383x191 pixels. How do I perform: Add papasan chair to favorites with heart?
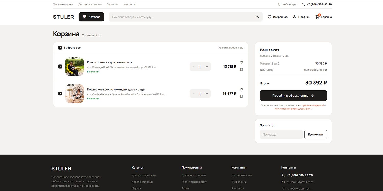tap(241, 63)
